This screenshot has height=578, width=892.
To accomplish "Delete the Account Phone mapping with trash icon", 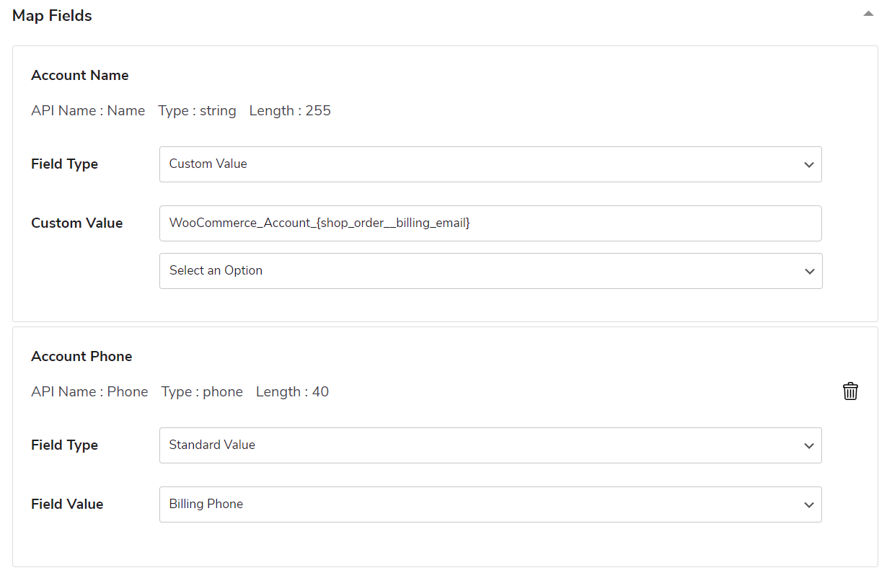I will pos(850,391).
